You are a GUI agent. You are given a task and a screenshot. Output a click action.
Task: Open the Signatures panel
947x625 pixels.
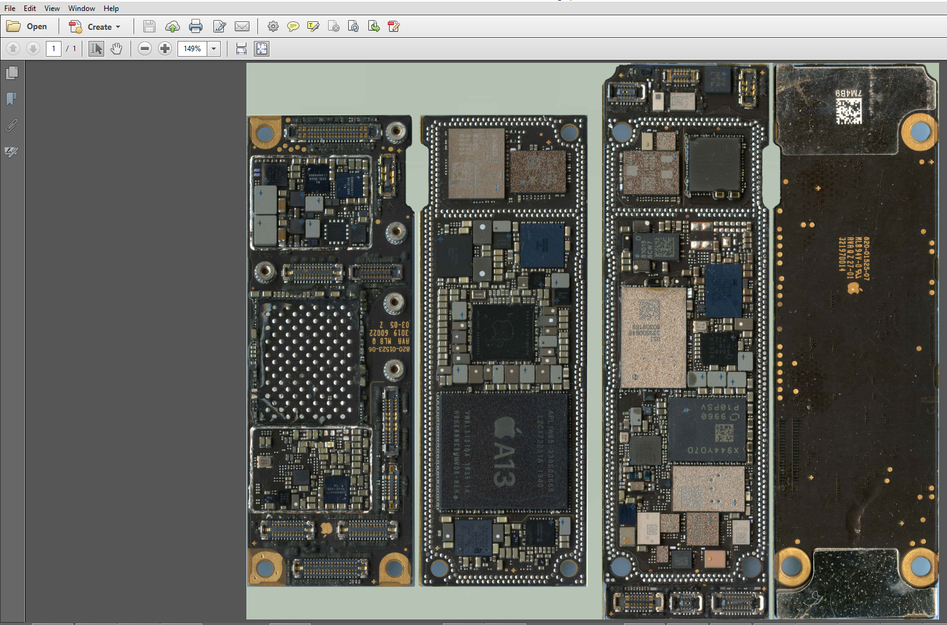coord(12,152)
